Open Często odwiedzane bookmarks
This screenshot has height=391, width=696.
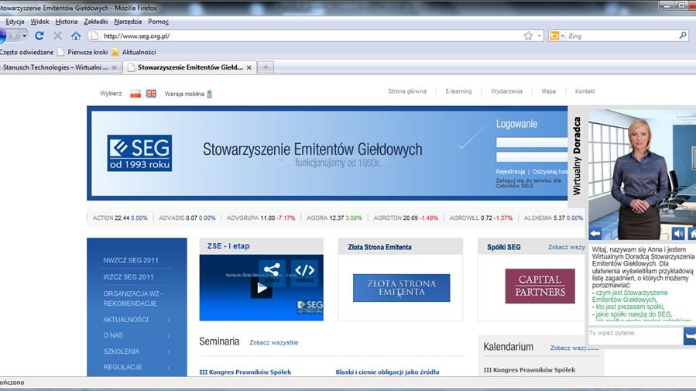coord(26,53)
